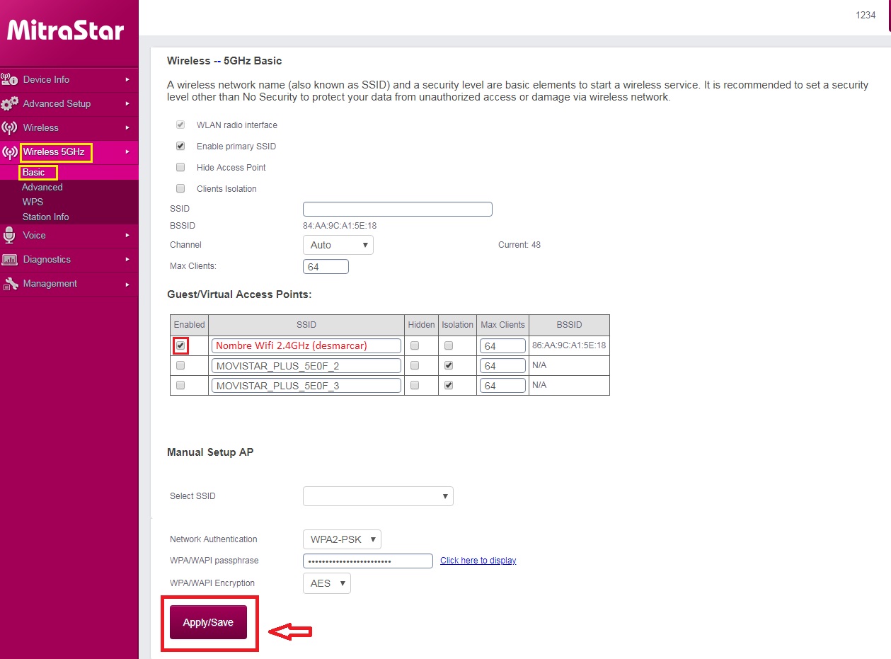891x659 pixels.
Task: Enable the Hide Access Point checkbox
Action: click(180, 168)
